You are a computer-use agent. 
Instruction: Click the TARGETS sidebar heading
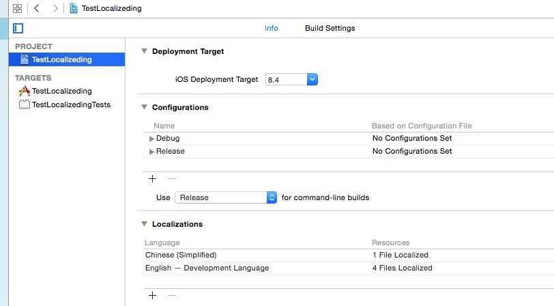(x=33, y=78)
